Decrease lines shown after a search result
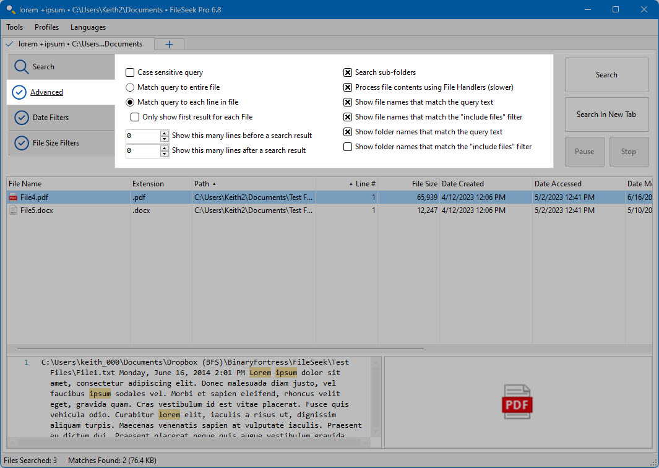 coord(165,154)
